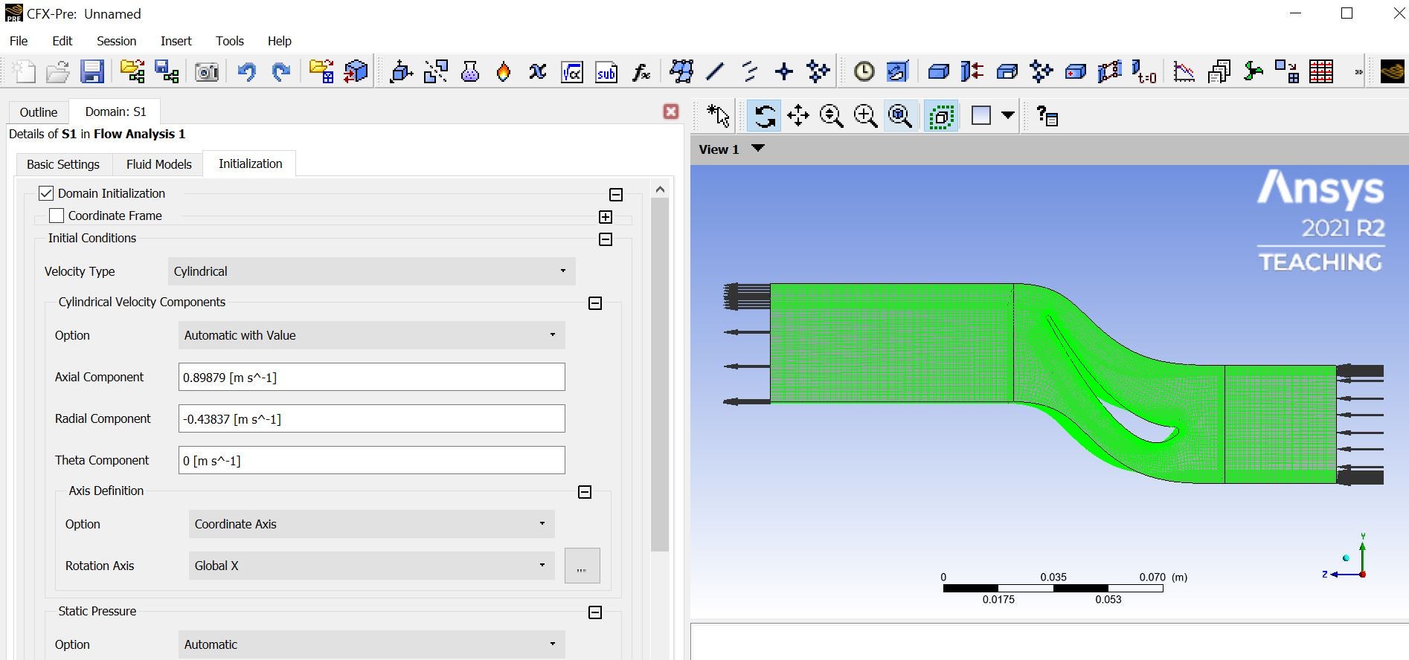Viewport: 1409px width, 660px height.
Task: Open Analysis Type clock icon
Action: point(864,72)
